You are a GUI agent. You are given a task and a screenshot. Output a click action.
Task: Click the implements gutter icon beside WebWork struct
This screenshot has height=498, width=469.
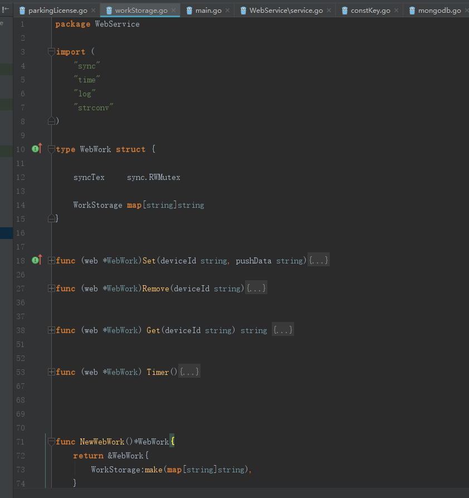37,149
